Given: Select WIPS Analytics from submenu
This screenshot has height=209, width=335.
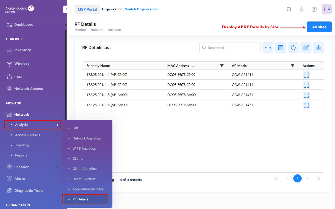Looking at the screenshot, I should pos(84,148).
